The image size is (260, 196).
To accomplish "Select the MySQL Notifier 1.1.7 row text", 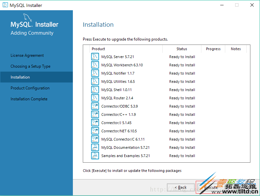I will point(118,73).
